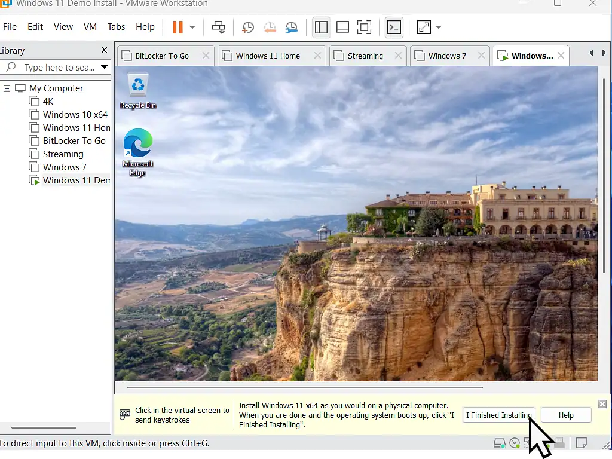The image size is (612, 459).
Task: Take a snapshot of this VM
Action: (248, 27)
